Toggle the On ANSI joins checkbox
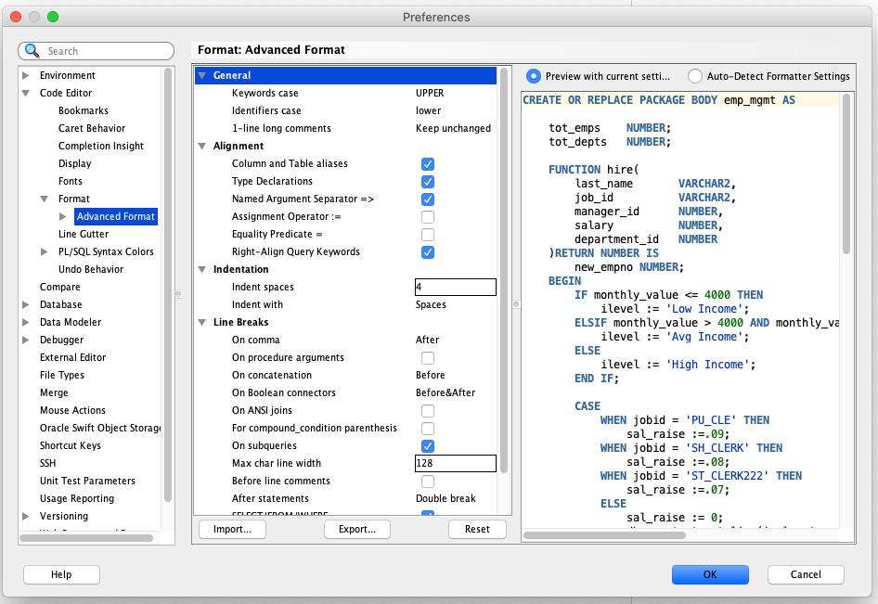The width and height of the screenshot is (878, 604). coord(428,411)
